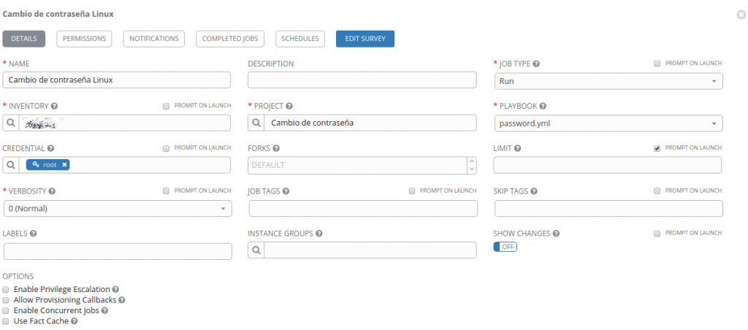Screen dimensions: 748x330
Task: Show help tooltip for Credential
Action: click(50, 148)
